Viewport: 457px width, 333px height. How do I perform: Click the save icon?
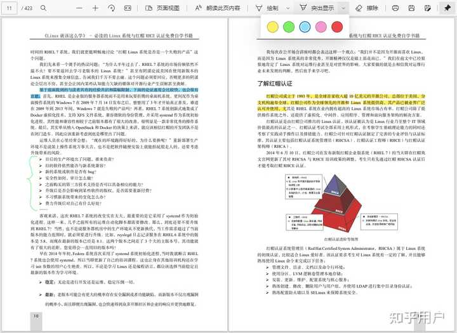411,8
